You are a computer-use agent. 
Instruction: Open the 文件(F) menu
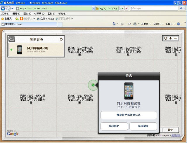pos(5,14)
